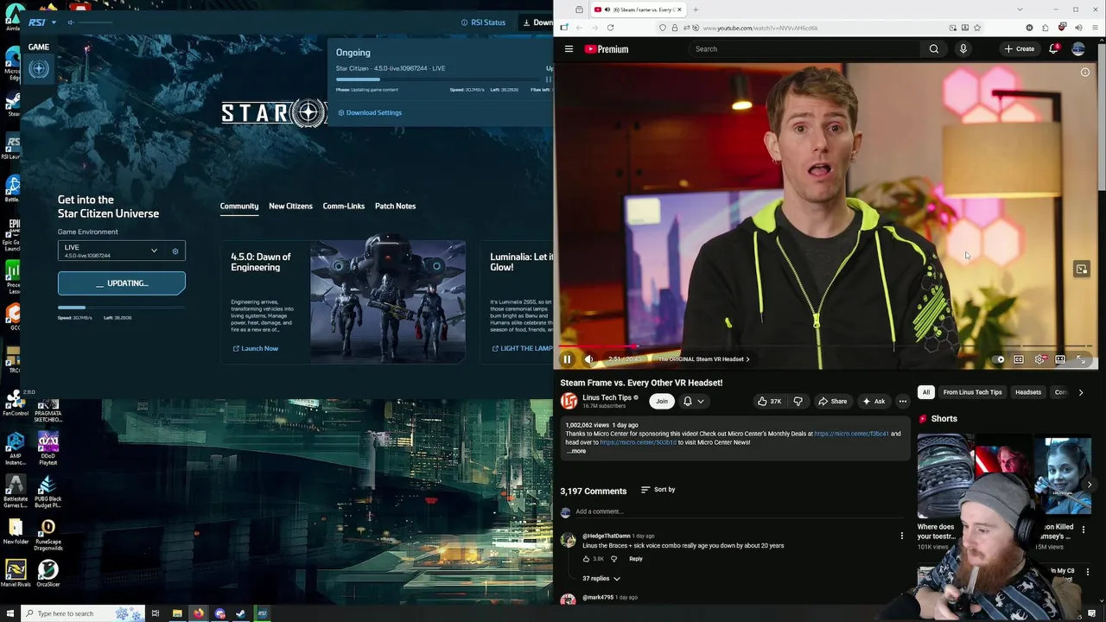Open the LIVE game environment dropdown
This screenshot has height=622, width=1106.
111,251
